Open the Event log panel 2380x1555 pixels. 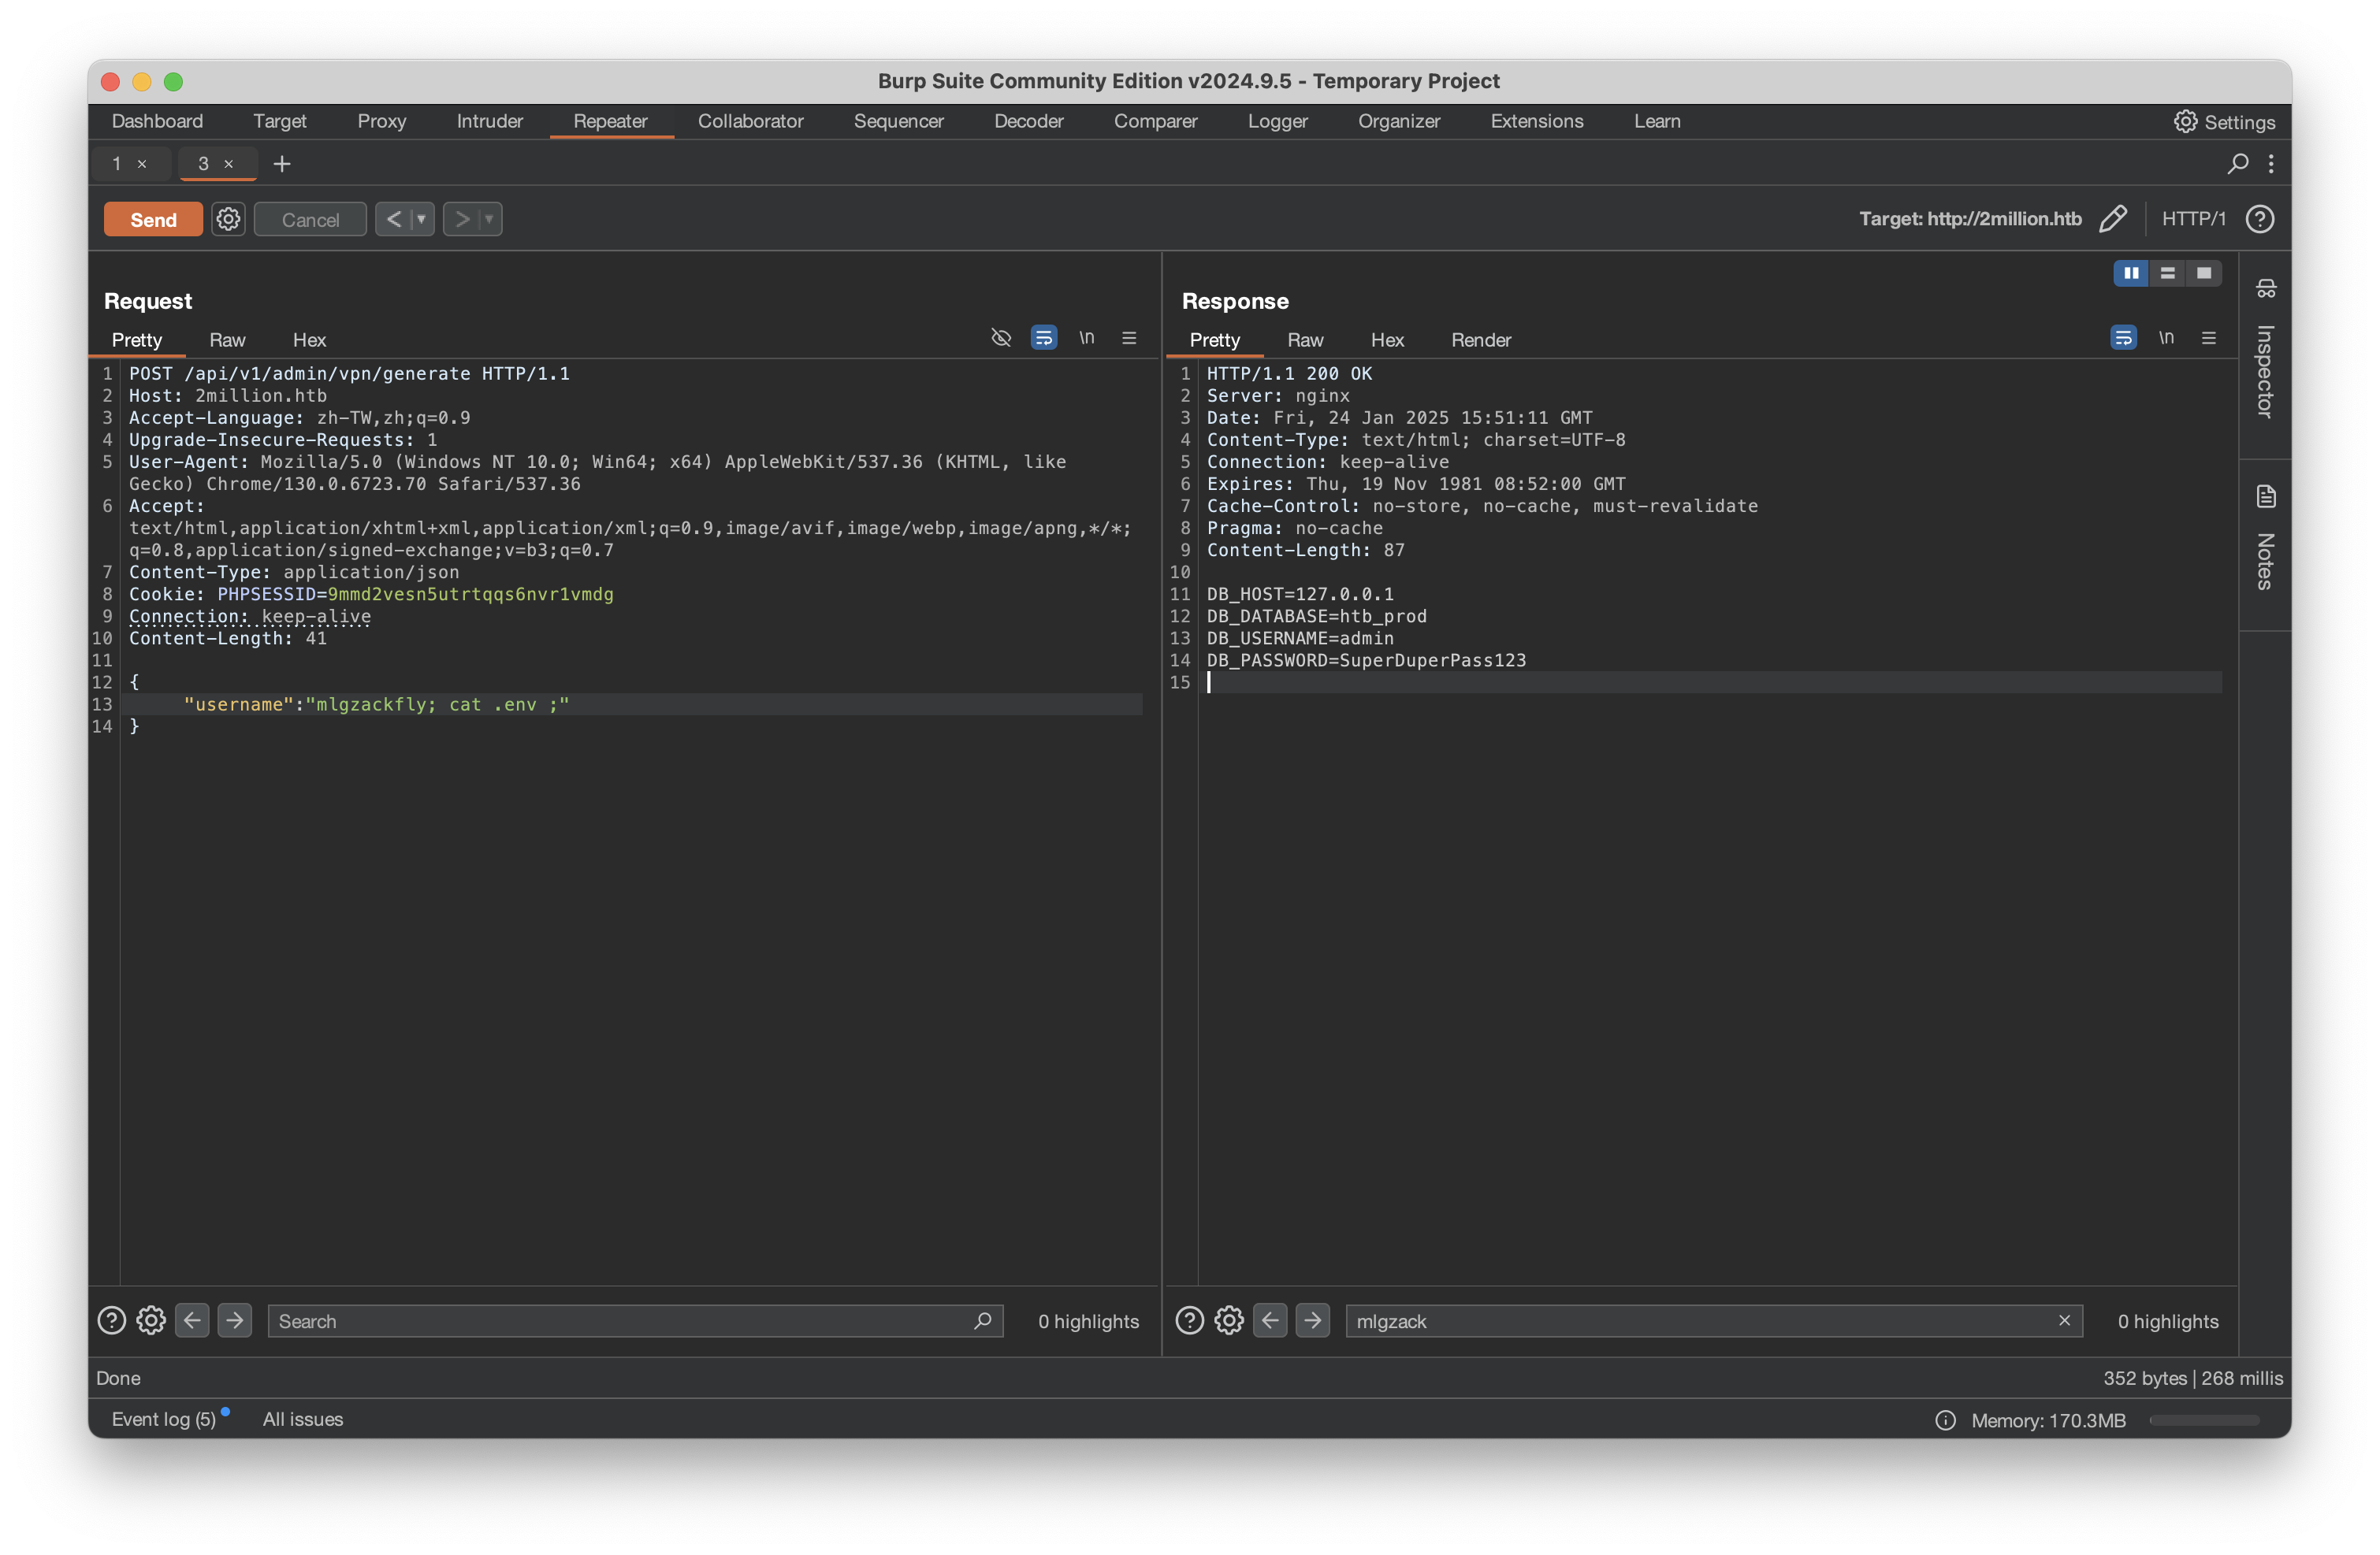point(163,1419)
